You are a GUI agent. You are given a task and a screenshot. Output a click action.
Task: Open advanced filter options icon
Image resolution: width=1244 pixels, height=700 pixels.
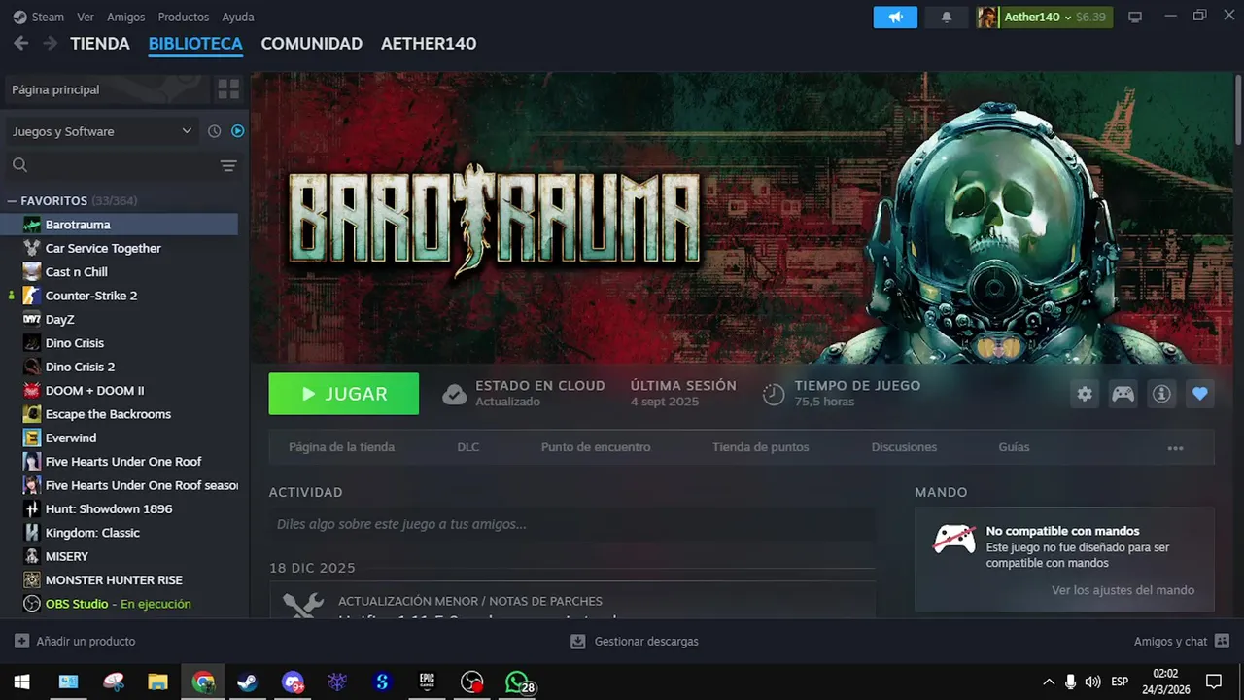click(x=228, y=166)
